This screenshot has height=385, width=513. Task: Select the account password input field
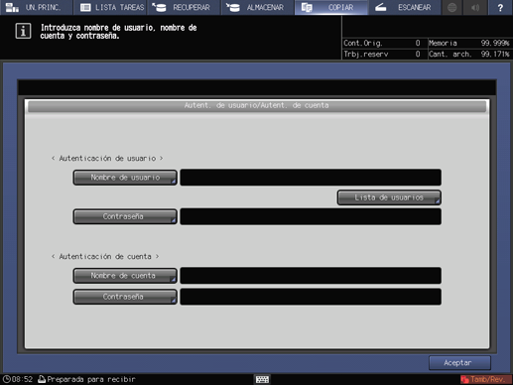tap(311, 297)
